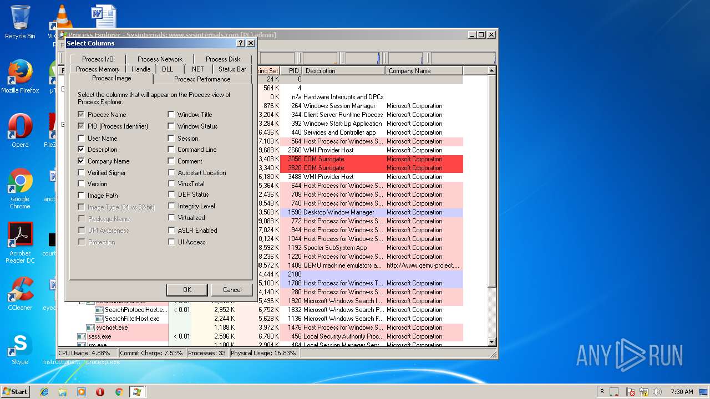Confirm column selection with OK

click(x=187, y=289)
